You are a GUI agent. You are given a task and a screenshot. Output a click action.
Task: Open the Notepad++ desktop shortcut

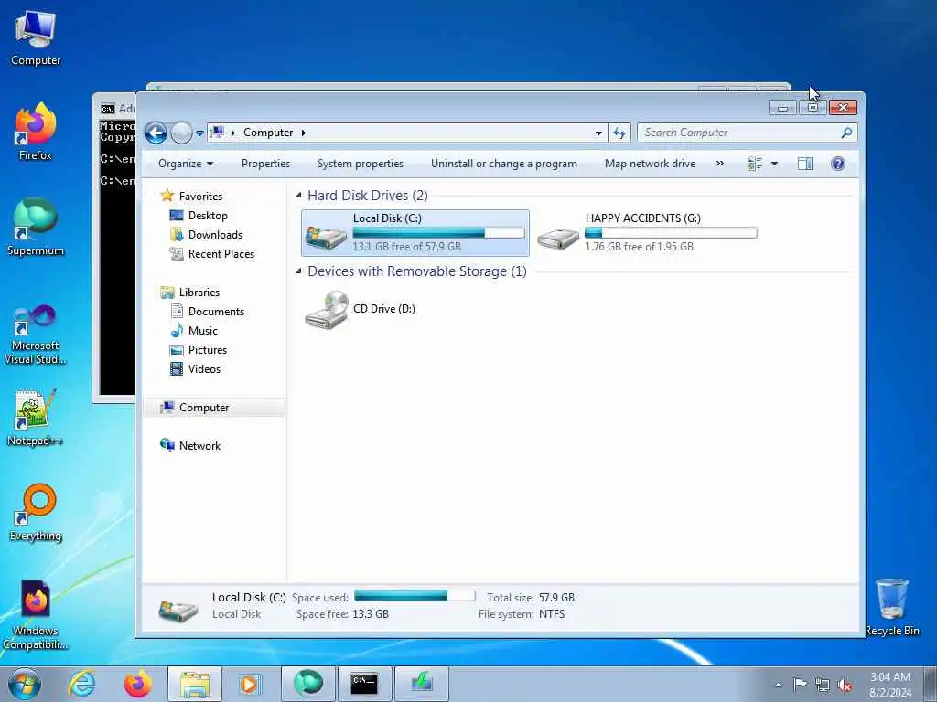point(36,418)
